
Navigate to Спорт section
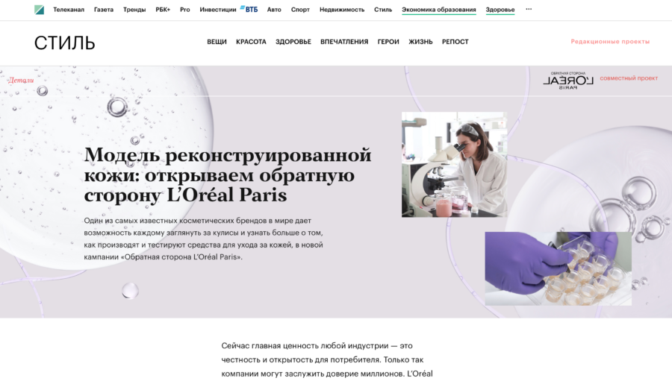point(300,10)
